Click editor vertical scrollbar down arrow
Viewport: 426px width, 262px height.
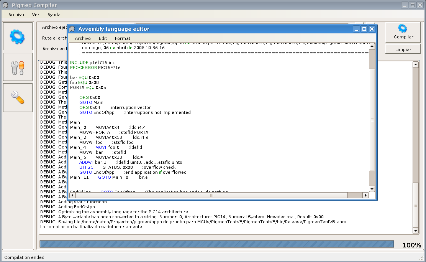tap(372, 189)
